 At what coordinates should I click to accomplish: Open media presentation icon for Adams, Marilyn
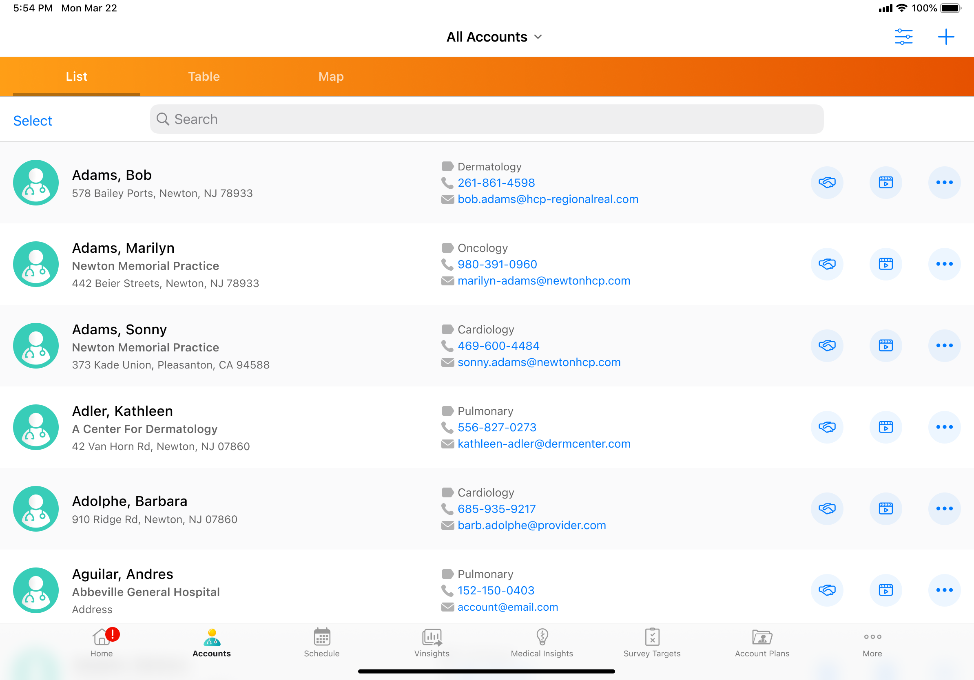(x=885, y=264)
